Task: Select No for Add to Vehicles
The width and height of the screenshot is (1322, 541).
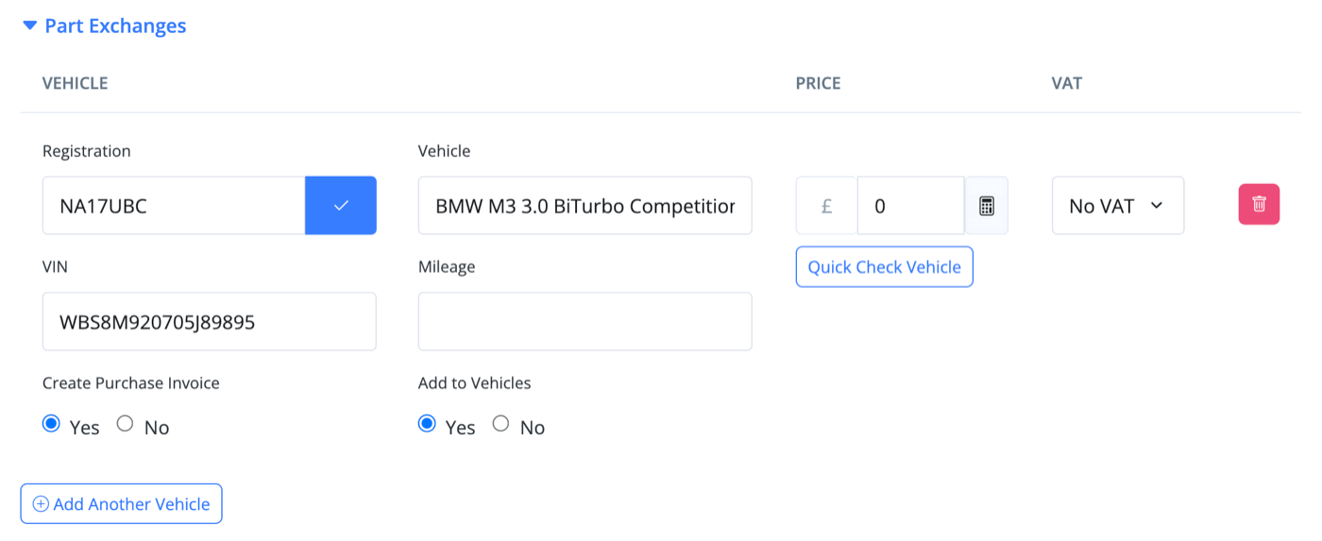Action: tap(500, 424)
